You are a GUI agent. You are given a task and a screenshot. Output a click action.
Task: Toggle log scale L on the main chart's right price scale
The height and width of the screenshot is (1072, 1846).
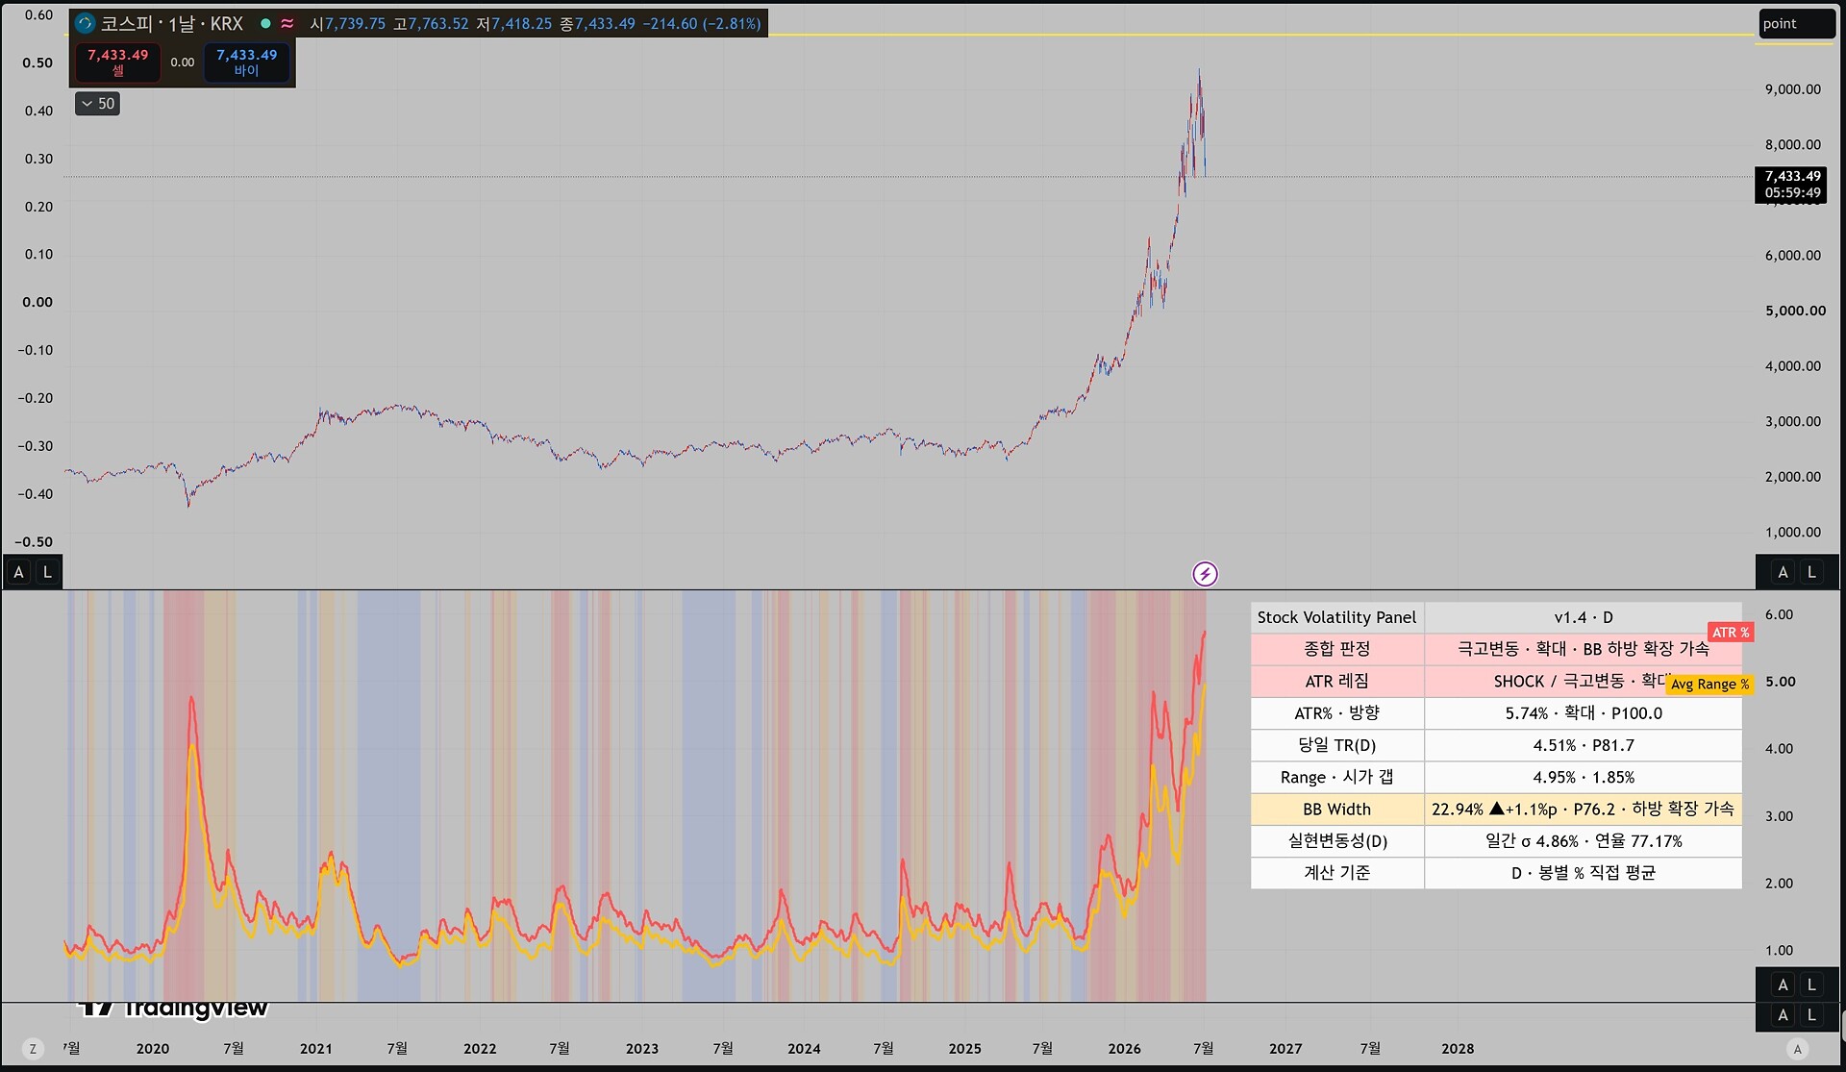tap(1811, 572)
